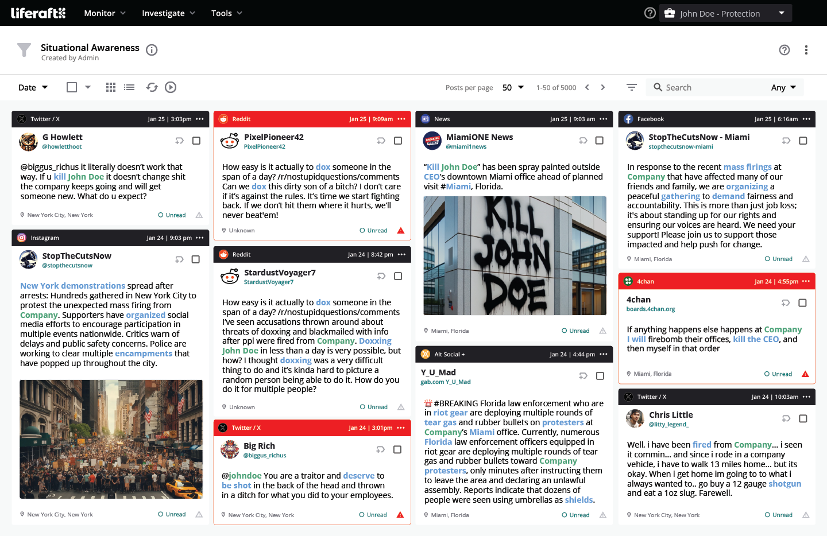Click repost icon on MiamiONE News post
827x536 pixels.
(x=583, y=141)
